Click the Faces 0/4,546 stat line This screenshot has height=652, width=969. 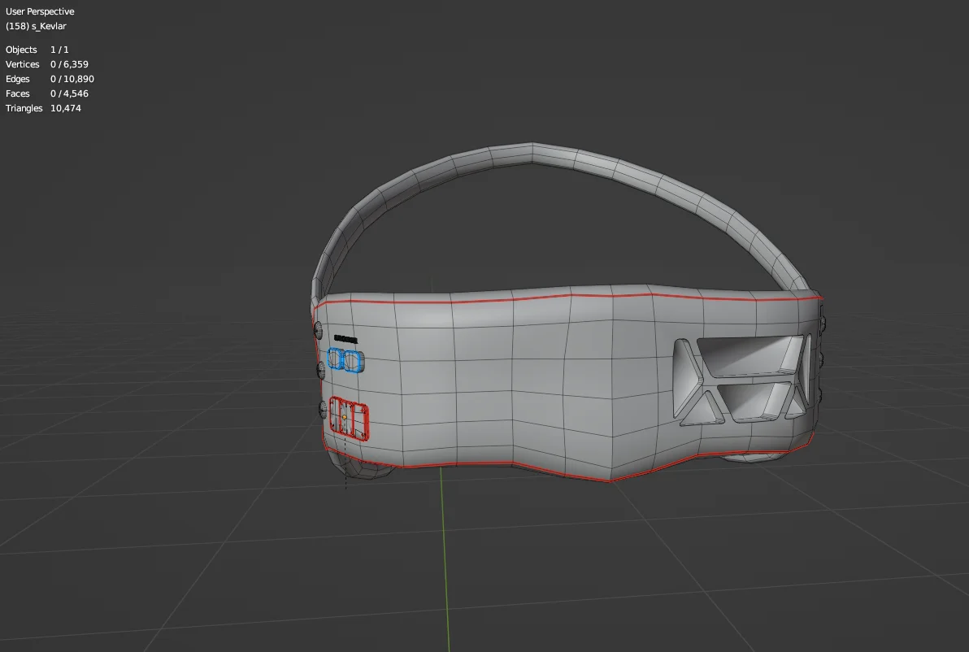pyautogui.click(x=44, y=93)
